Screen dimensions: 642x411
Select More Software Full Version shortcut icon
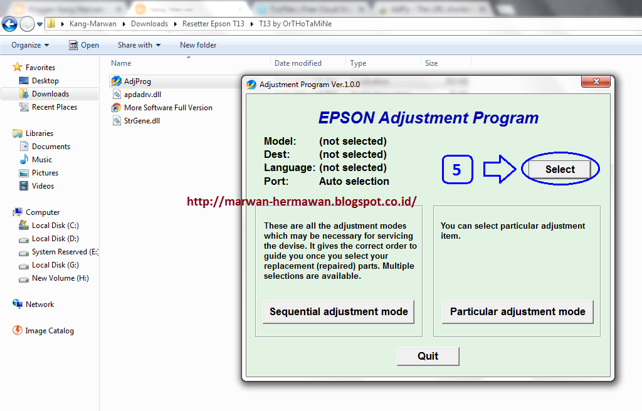[x=116, y=108]
